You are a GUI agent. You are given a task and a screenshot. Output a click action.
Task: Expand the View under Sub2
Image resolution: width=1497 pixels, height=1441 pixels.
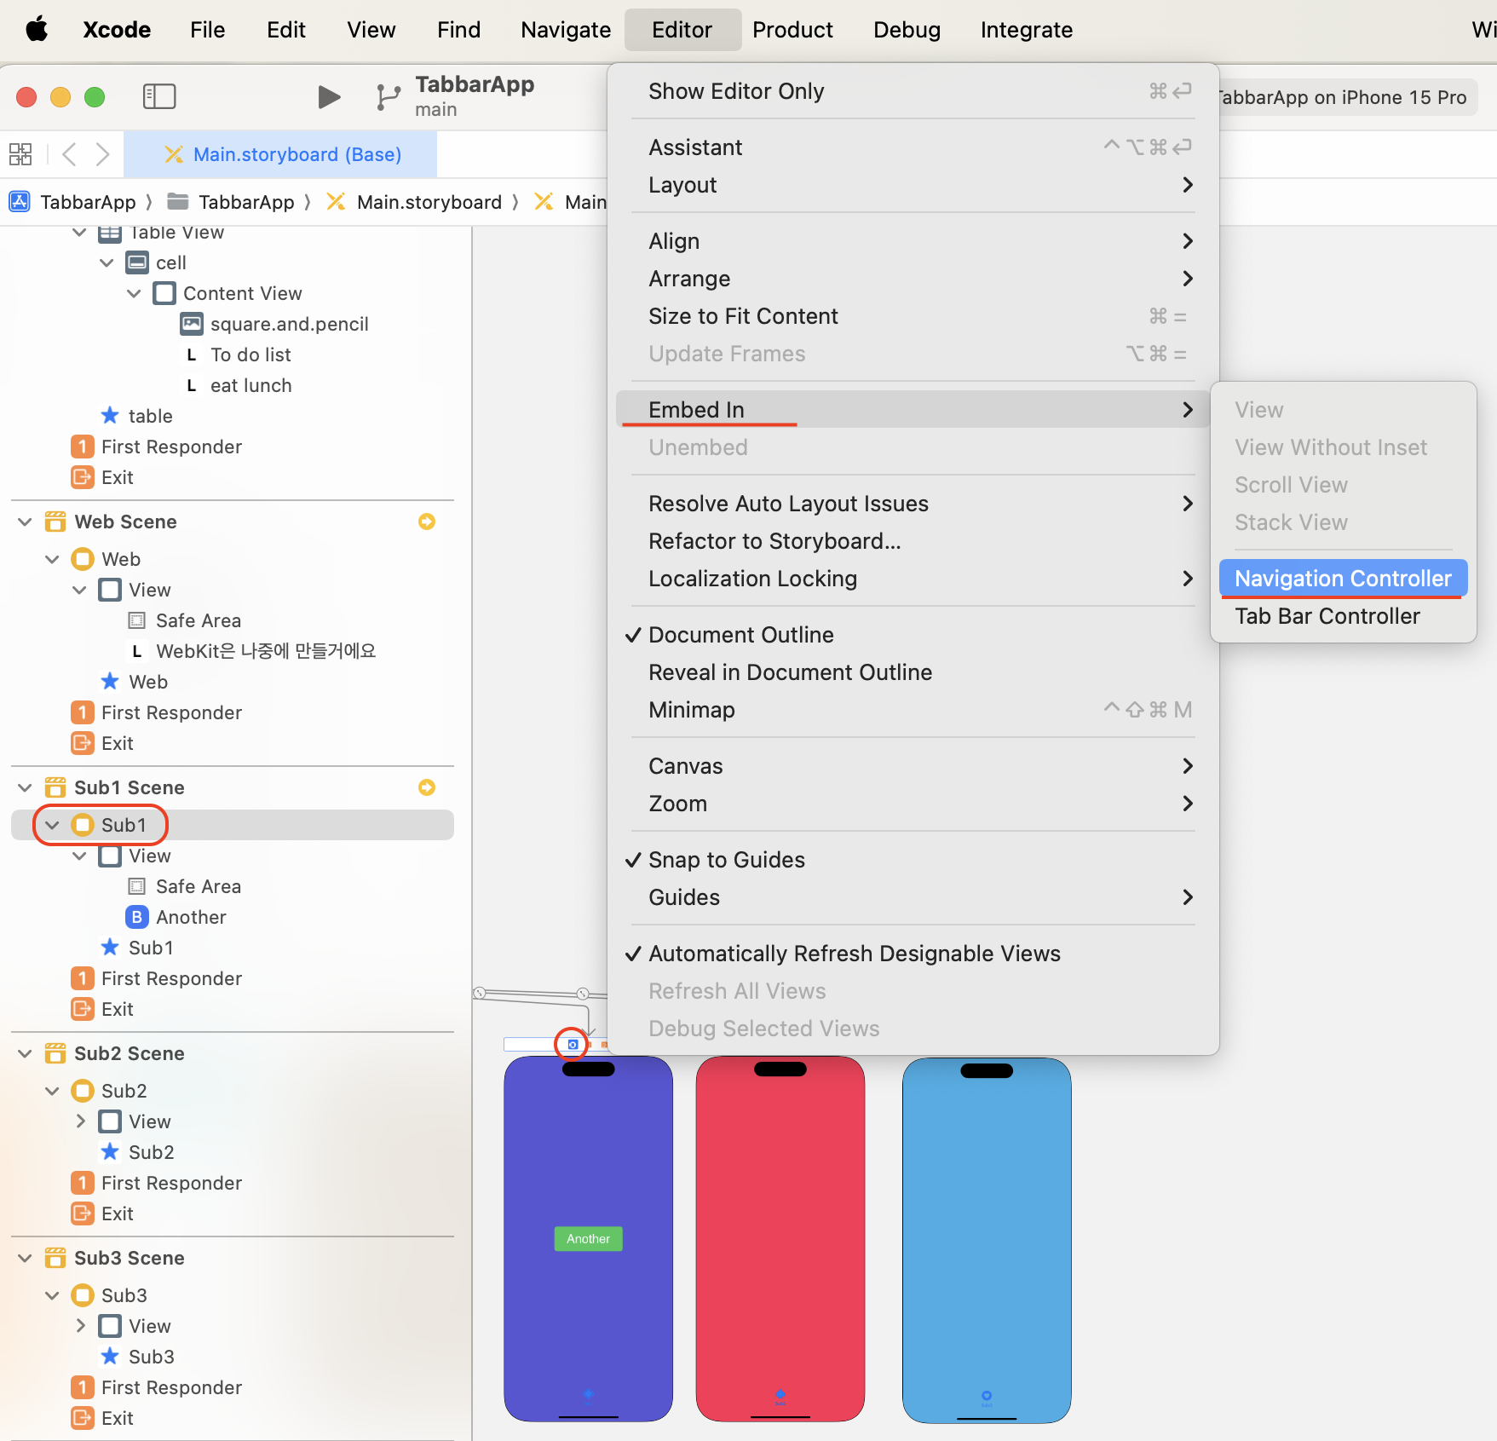pos(80,1121)
